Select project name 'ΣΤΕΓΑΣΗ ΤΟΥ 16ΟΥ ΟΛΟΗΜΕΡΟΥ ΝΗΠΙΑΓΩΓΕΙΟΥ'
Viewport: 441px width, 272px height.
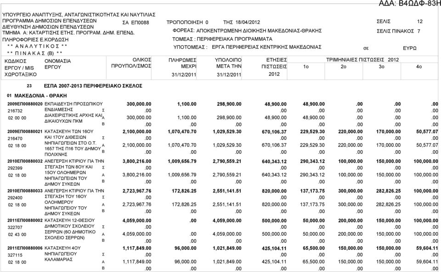click(x=74, y=202)
